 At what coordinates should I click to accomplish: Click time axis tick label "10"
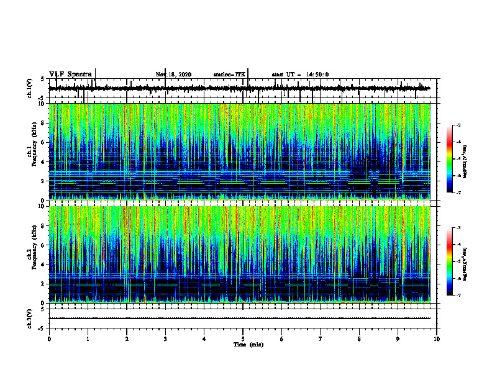click(437, 339)
